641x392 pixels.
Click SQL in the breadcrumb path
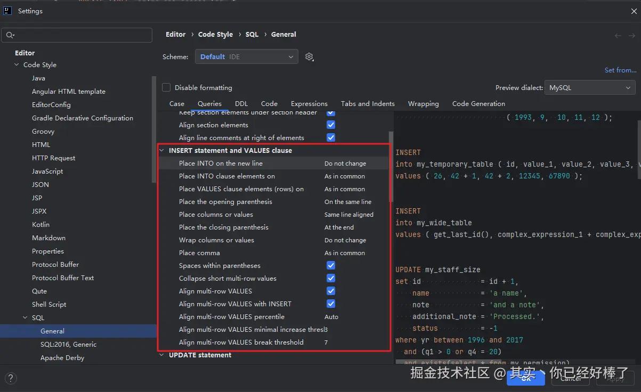pos(252,35)
